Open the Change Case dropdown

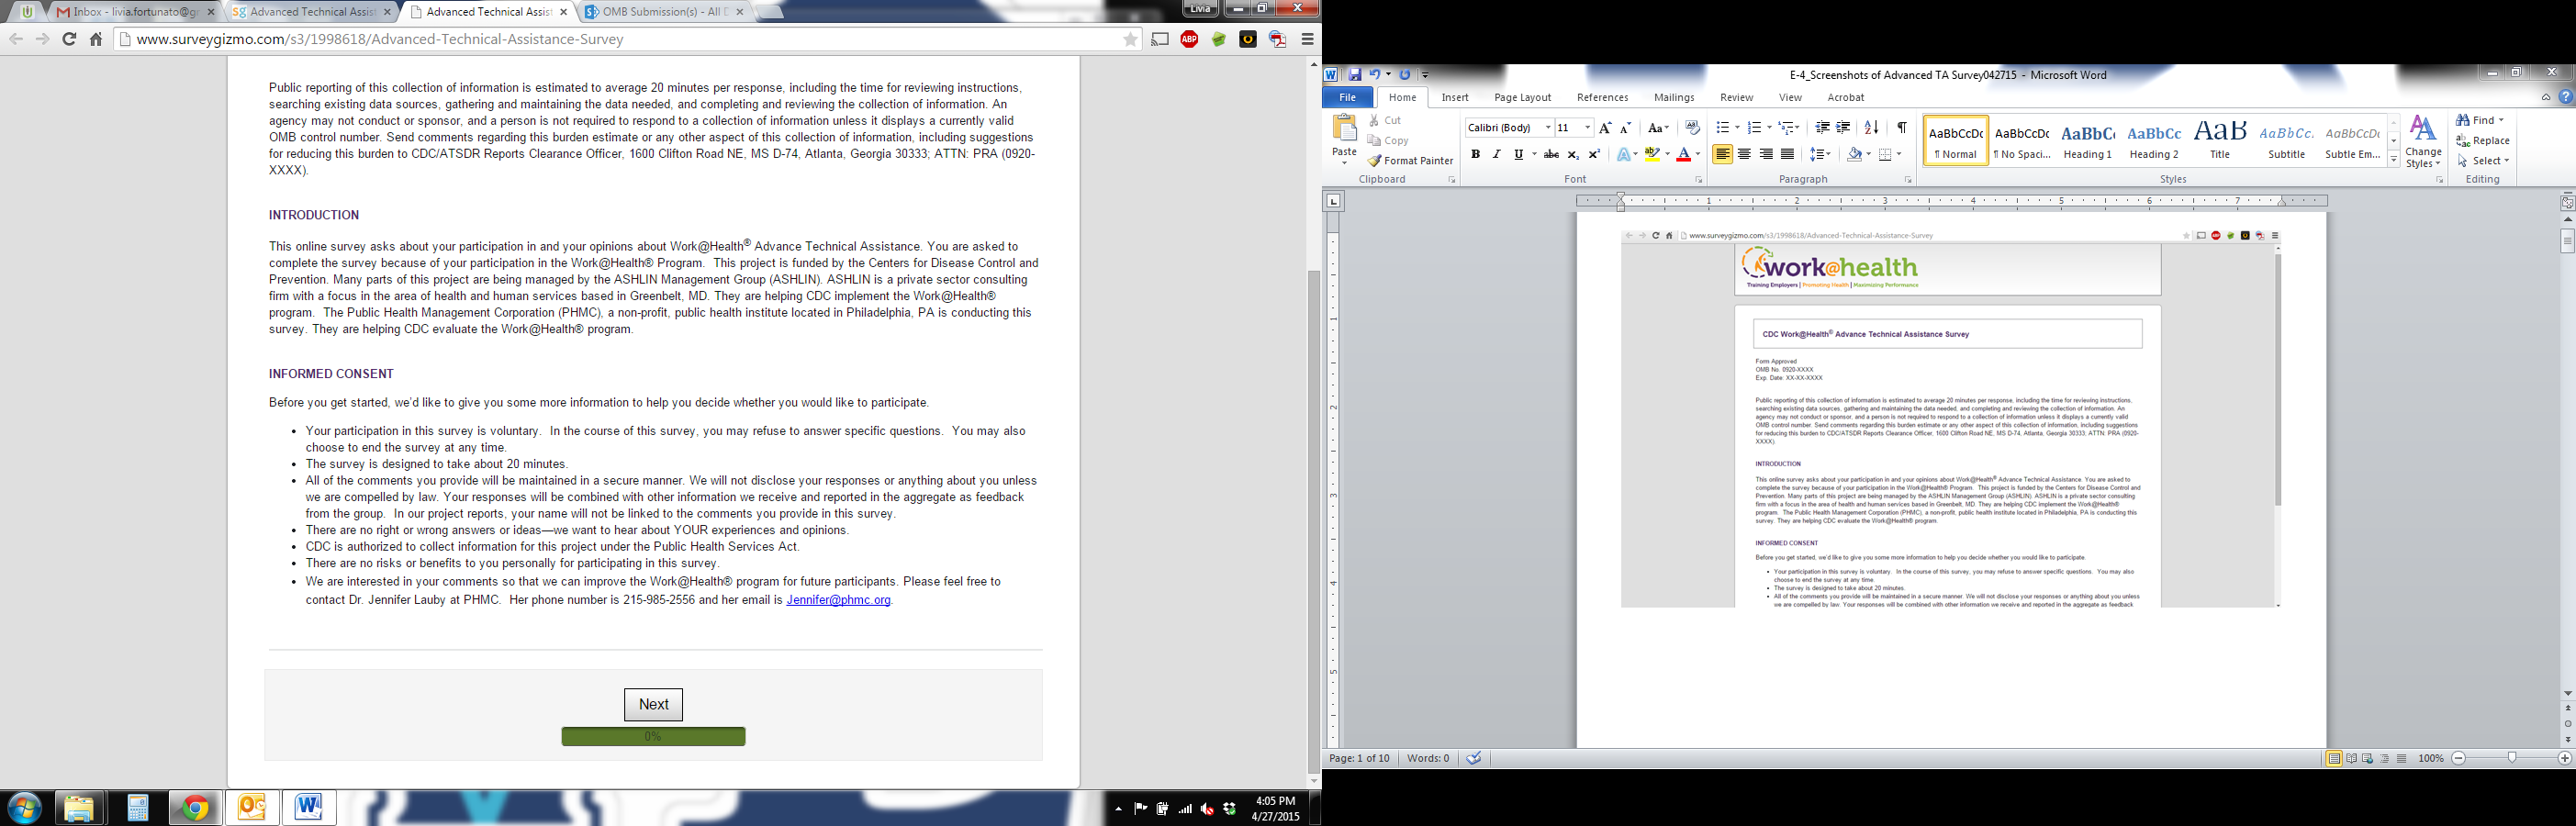[x=1658, y=128]
